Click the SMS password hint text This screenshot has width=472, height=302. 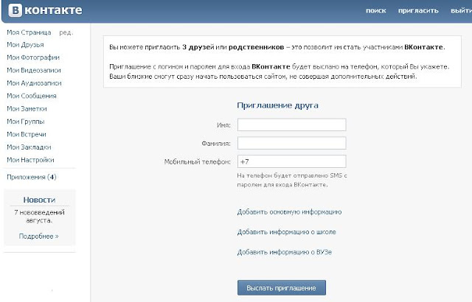(292, 180)
